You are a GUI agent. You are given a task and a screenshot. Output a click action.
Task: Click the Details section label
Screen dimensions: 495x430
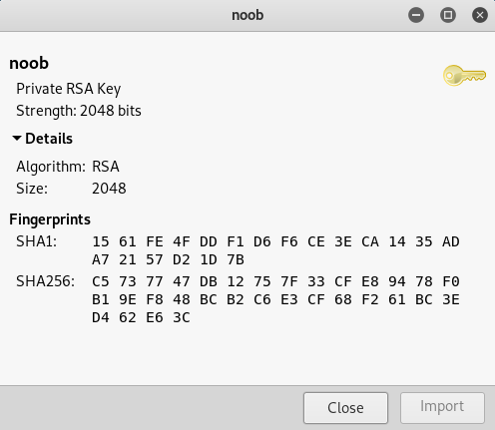(49, 139)
